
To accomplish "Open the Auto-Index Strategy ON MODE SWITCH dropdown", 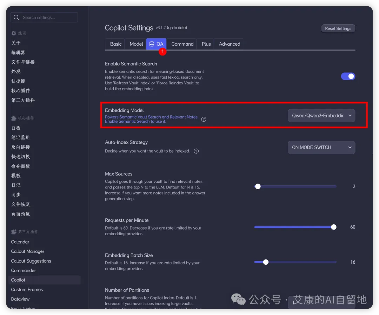I will 321,147.
